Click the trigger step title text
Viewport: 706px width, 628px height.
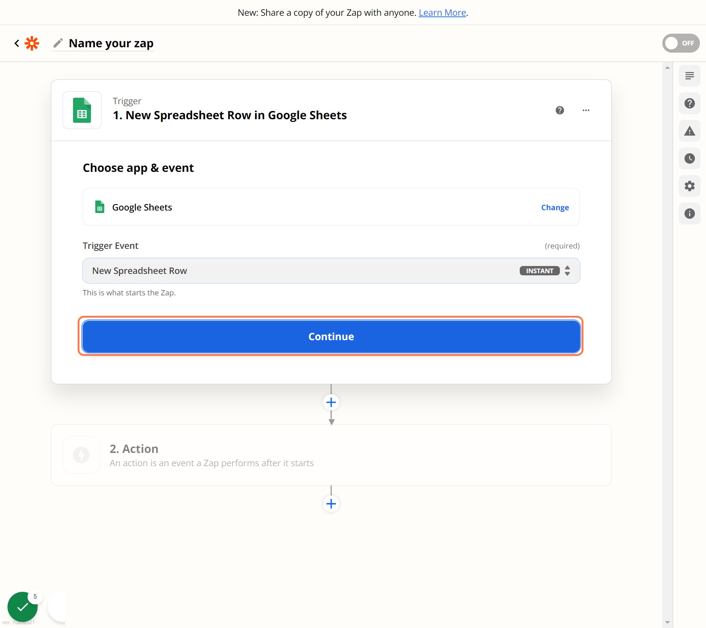click(x=230, y=115)
